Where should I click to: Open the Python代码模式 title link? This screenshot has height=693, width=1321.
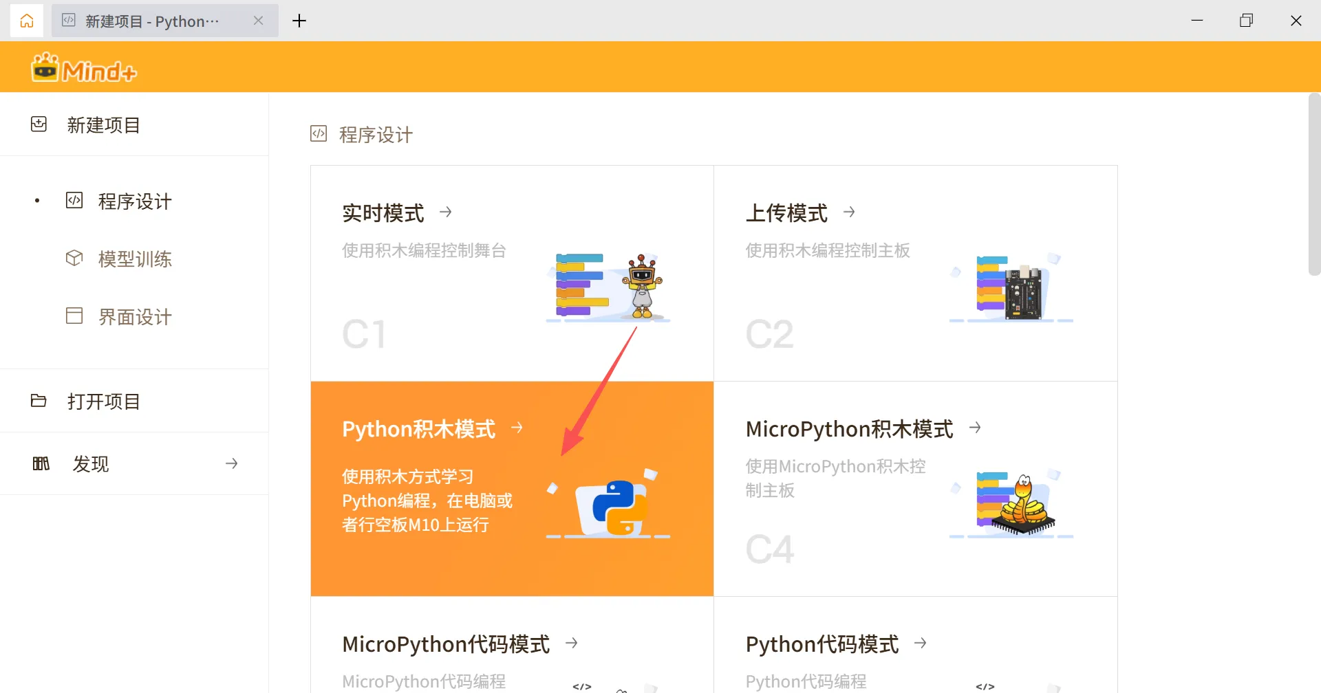[x=821, y=644]
